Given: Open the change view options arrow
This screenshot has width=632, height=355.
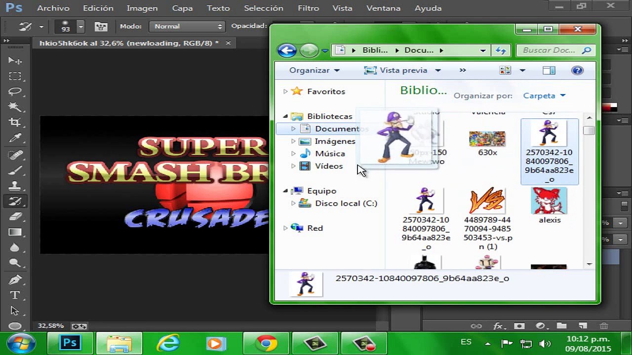Looking at the screenshot, I should pos(522,71).
